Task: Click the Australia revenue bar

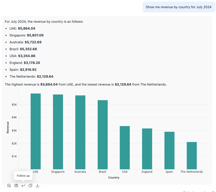Action: click(80, 132)
